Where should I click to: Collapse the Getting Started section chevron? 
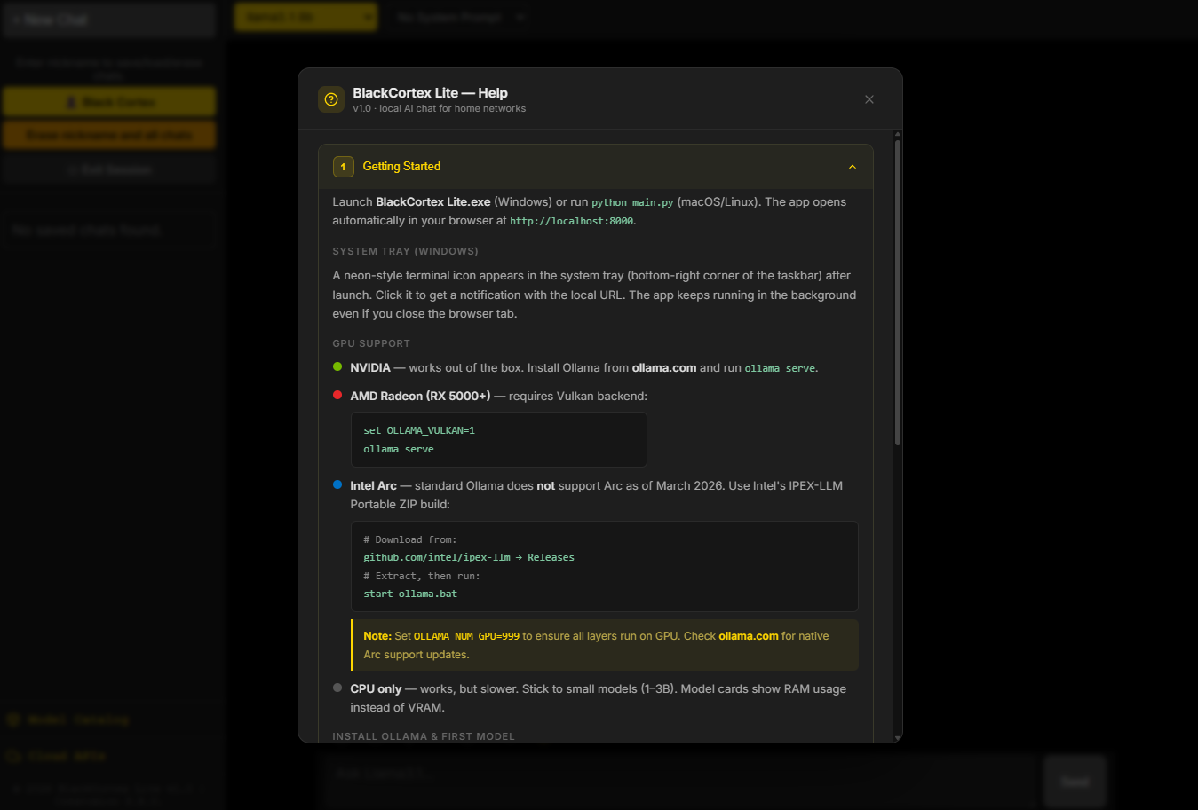853,167
